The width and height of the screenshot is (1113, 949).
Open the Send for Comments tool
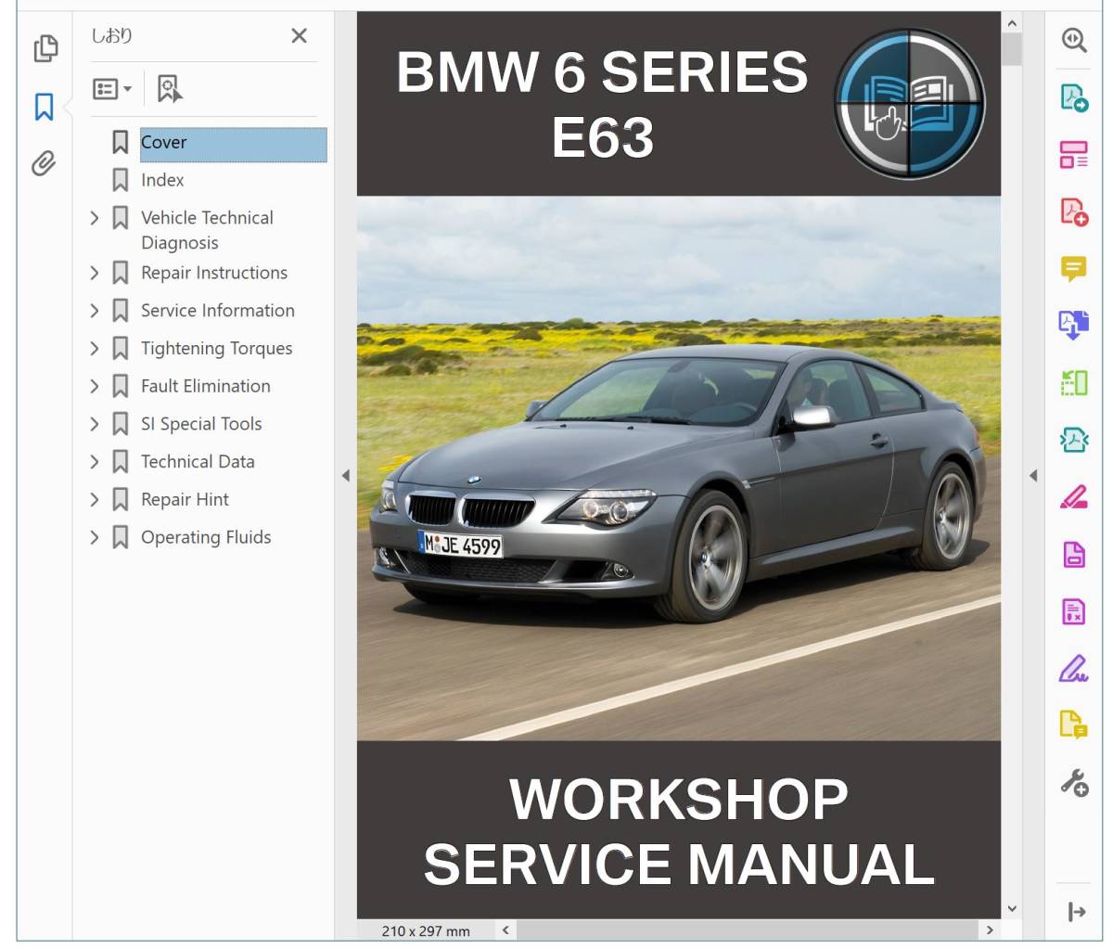click(x=1074, y=725)
